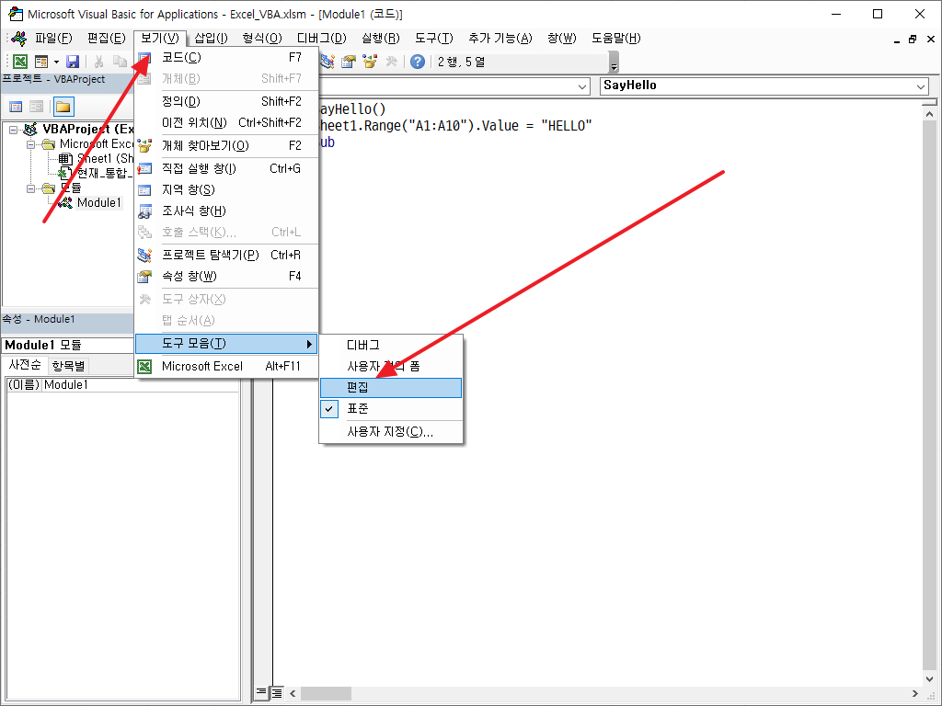Open the 보기 menu

coord(160,39)
